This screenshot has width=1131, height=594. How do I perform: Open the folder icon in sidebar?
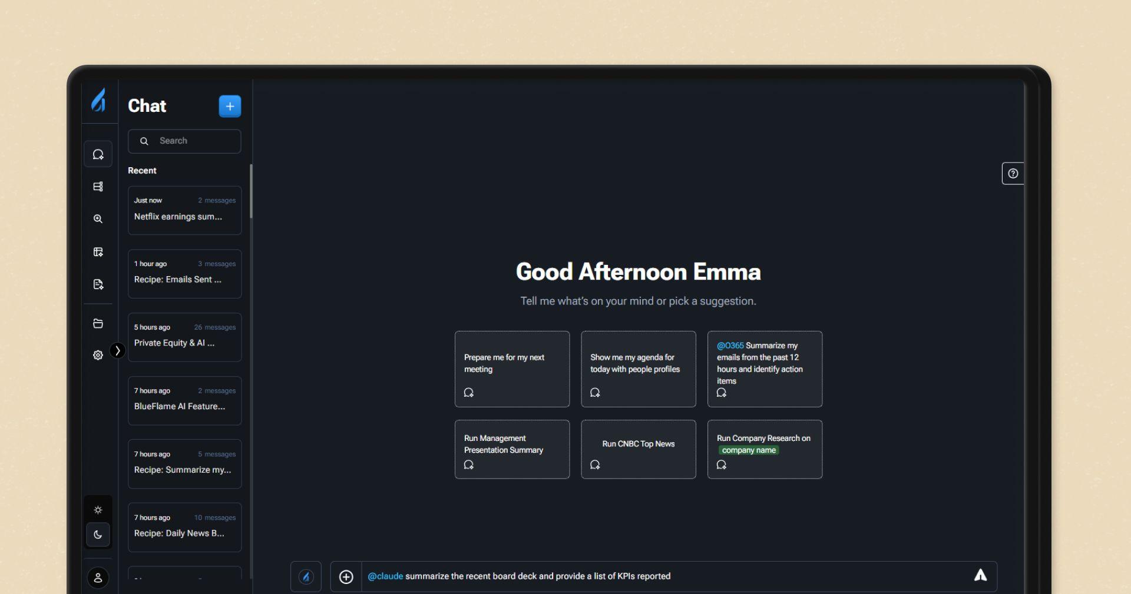tap(98, 324)
